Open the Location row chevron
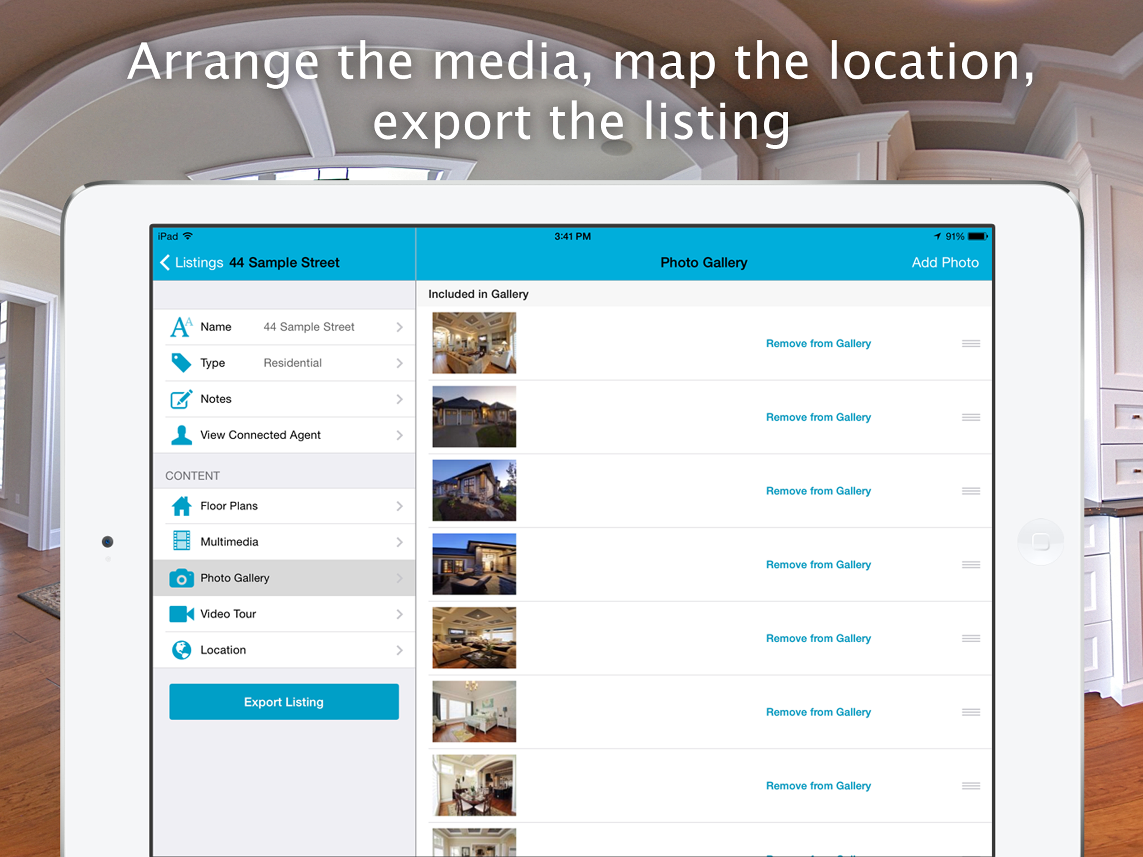The image size is (1143, 857). click(400, 650)
